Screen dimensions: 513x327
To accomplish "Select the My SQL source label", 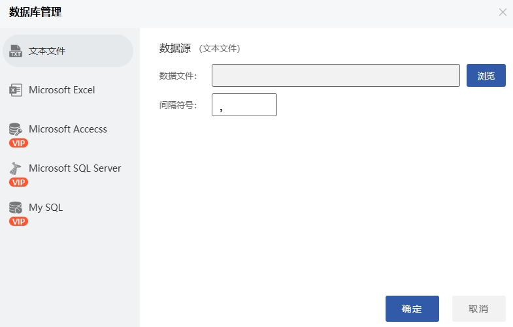I will [x=46, y=208].
